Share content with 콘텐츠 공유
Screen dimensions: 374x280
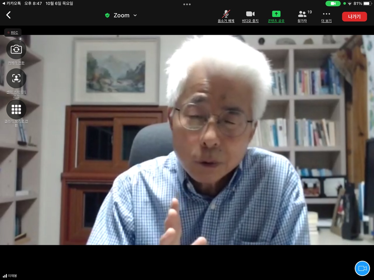pyautogui.click(x=276, y=16)
